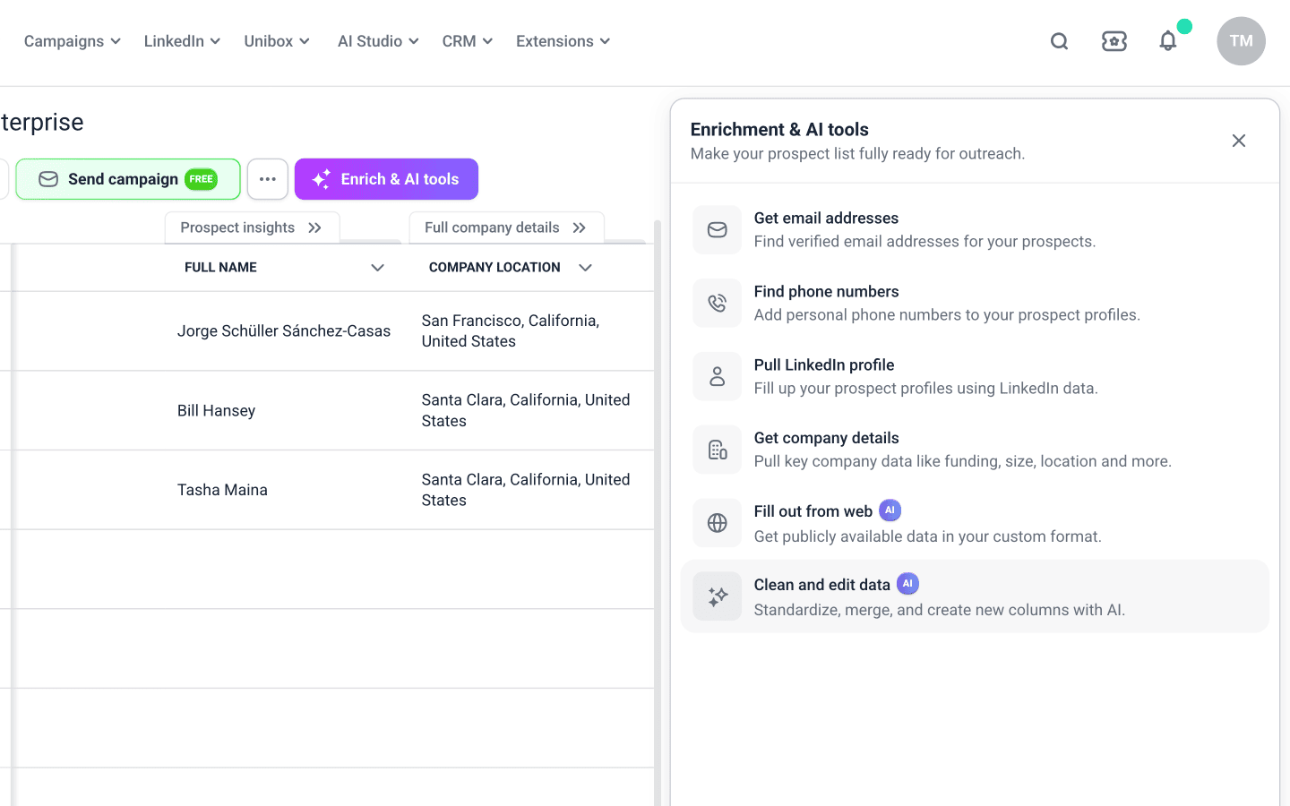
Task: Open Company Location column dropdown chevron
Action: (x=585, y=268)
